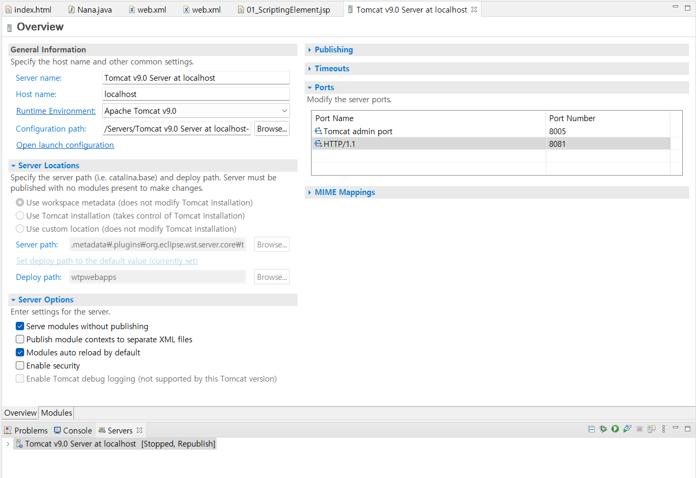This screenshot has height=478, width=696.
Task: Open the Console view tab
Action: 73,430
